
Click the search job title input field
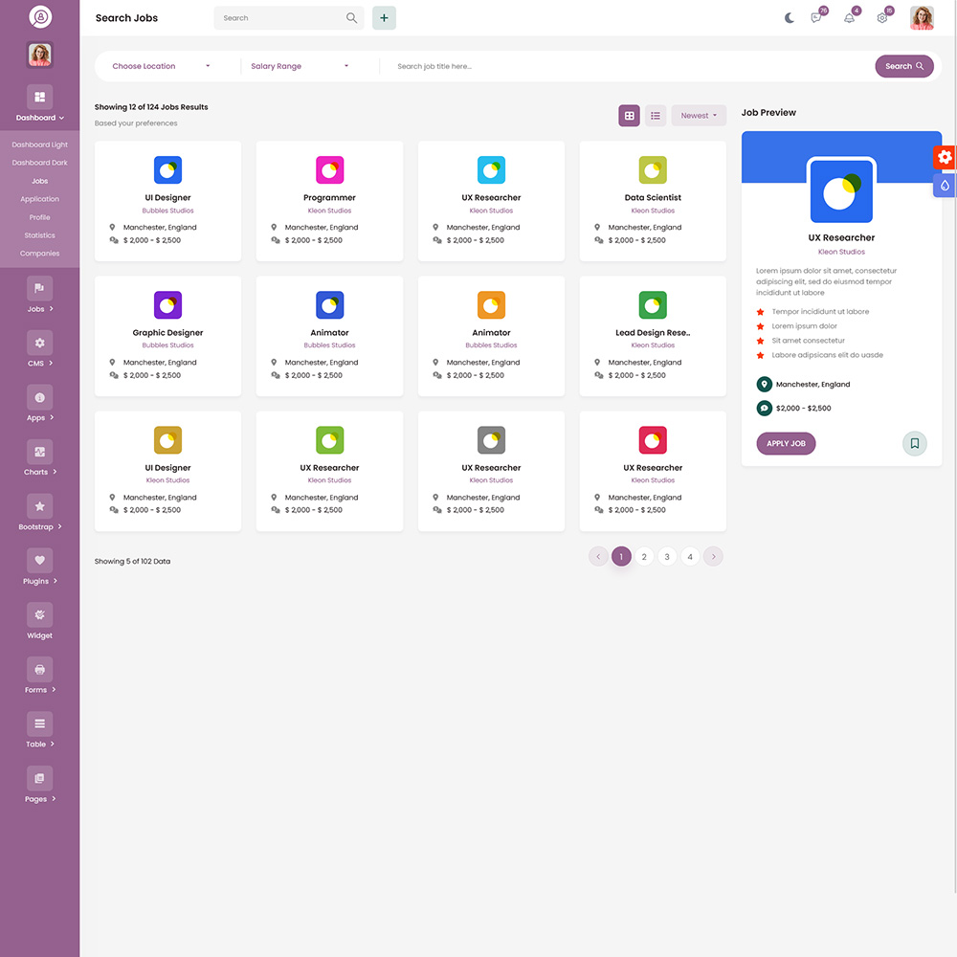coord(629,66)
